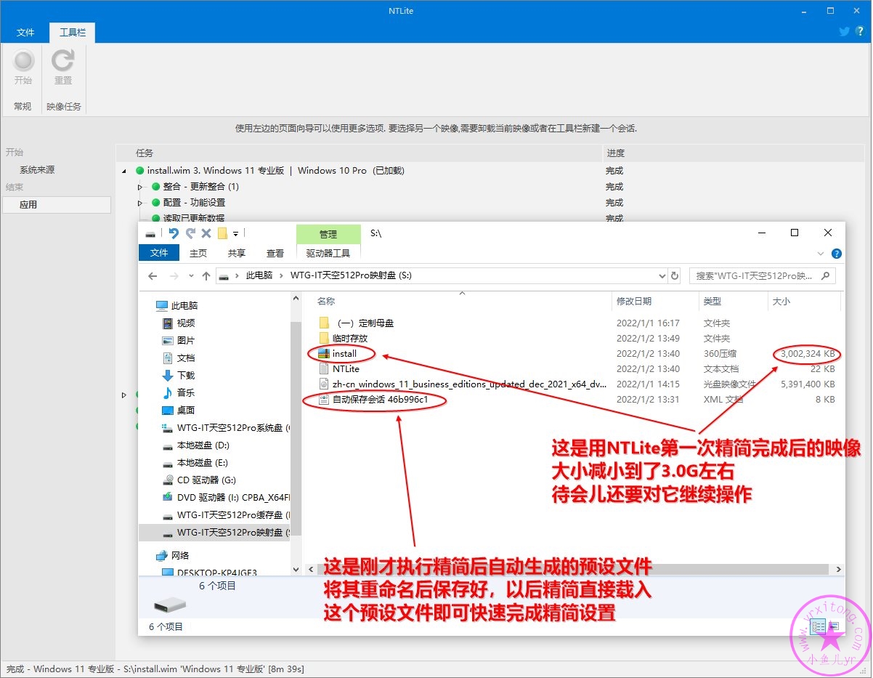The height and width of the screenshot is (678, 873).
Task: Select DVD 驱动器 (I:) in navigation pane
Action: [x=225, y=497]
